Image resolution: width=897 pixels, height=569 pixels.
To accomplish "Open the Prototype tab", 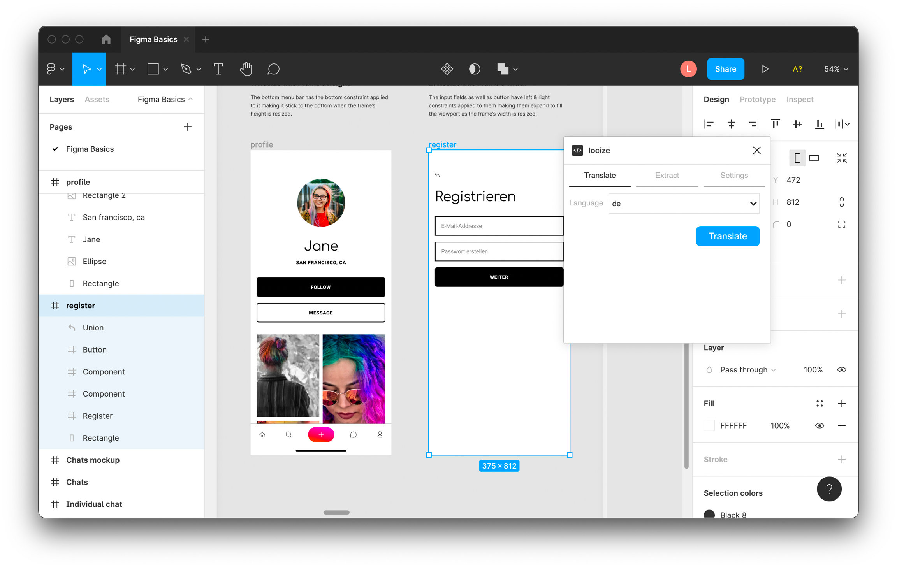I will 757,99.
